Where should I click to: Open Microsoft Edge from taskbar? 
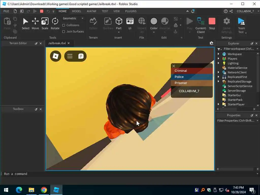click(x=19, y=190)
